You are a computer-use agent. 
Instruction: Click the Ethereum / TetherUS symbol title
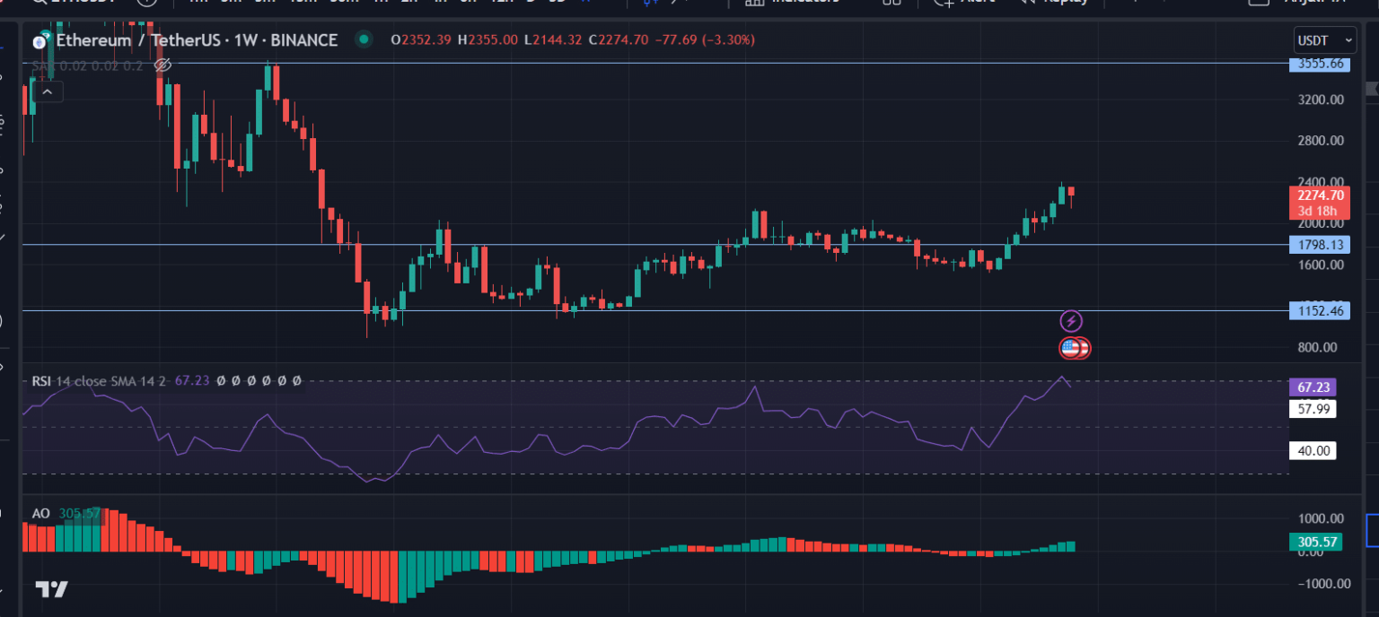tap(197, 40)
